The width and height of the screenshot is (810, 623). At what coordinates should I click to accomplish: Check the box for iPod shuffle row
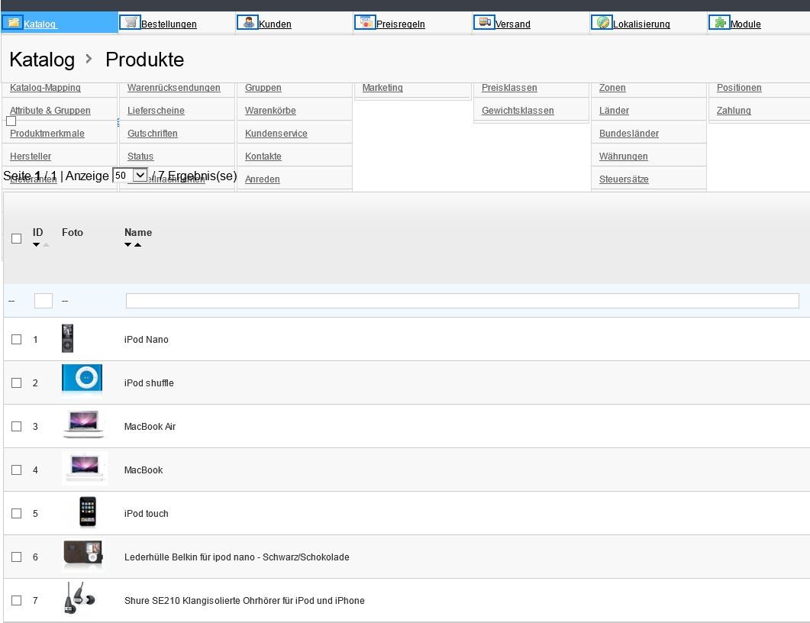(x=17, y=383)
